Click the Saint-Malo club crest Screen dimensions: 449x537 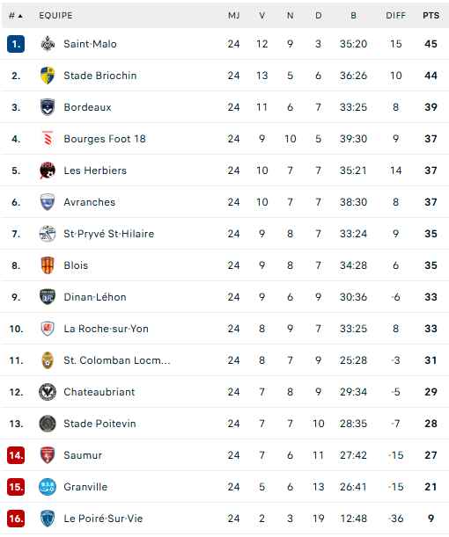(48, 44)
